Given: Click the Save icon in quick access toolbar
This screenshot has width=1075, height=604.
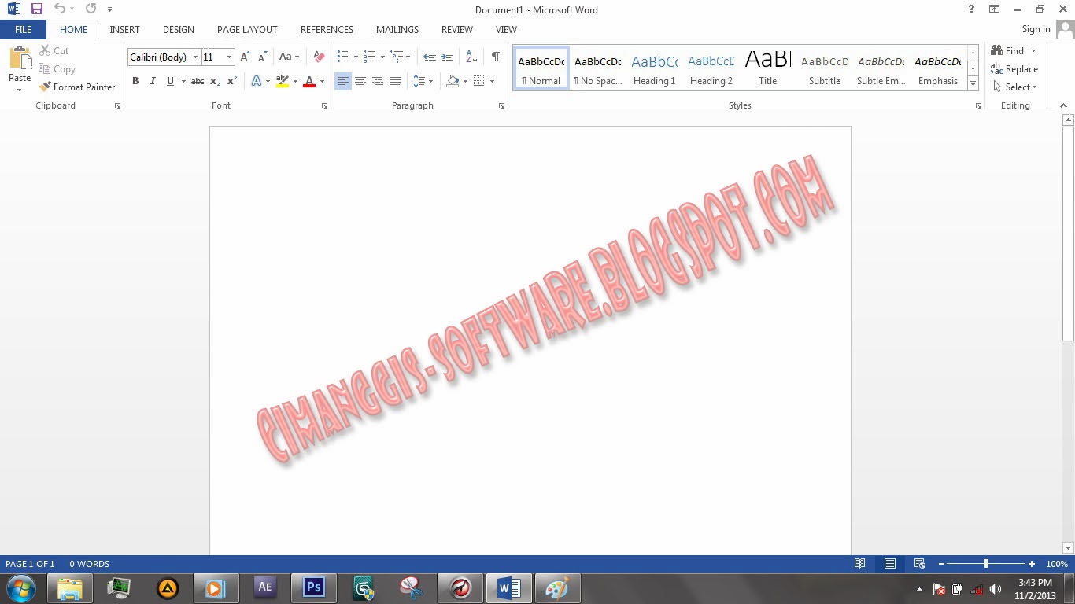Looking at the screenshot, I should pos(36,9).
